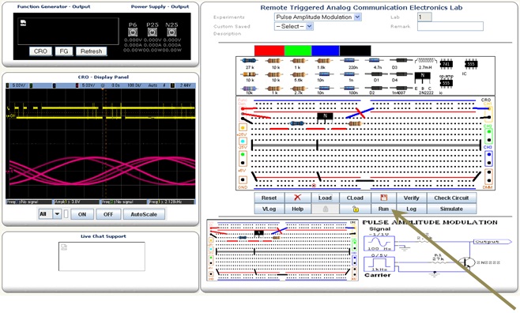Image resolution: width=520 pixels, height=313 pixels.
Task: Toggle the P6 power supply knob
Action: point(133,32)
